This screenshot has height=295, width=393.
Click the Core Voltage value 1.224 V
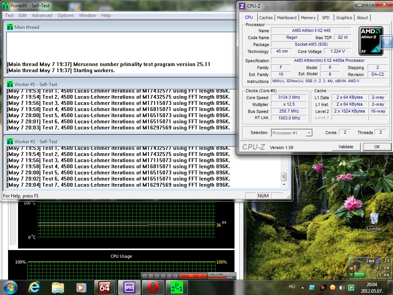pyautogui.click(x=338, y=51)
